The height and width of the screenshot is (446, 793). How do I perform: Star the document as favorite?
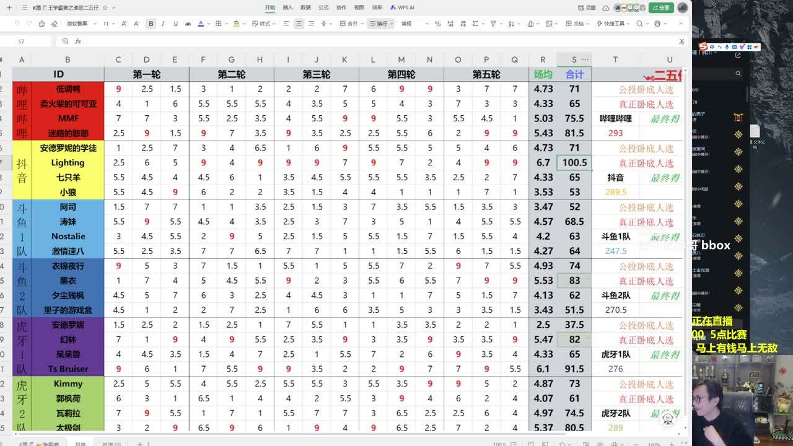[x=105, y=7]
